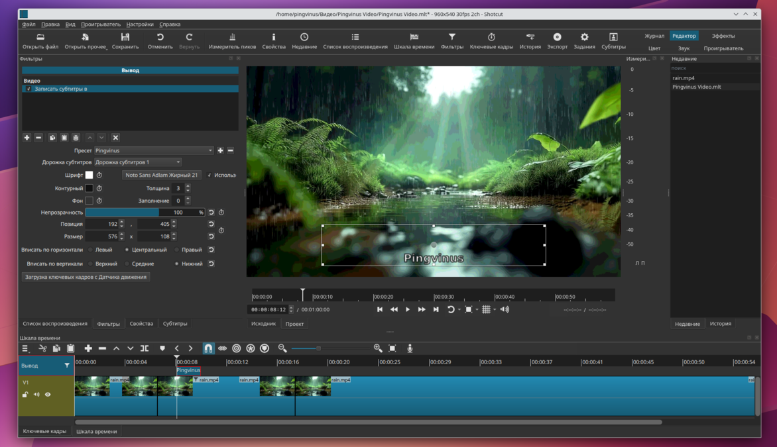Select vertical fit 'Верхний'
This screenshot has width=777, height=447.
click(x=90, y=264)
